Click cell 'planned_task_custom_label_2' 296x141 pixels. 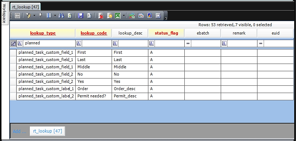(x=46, y=96)
